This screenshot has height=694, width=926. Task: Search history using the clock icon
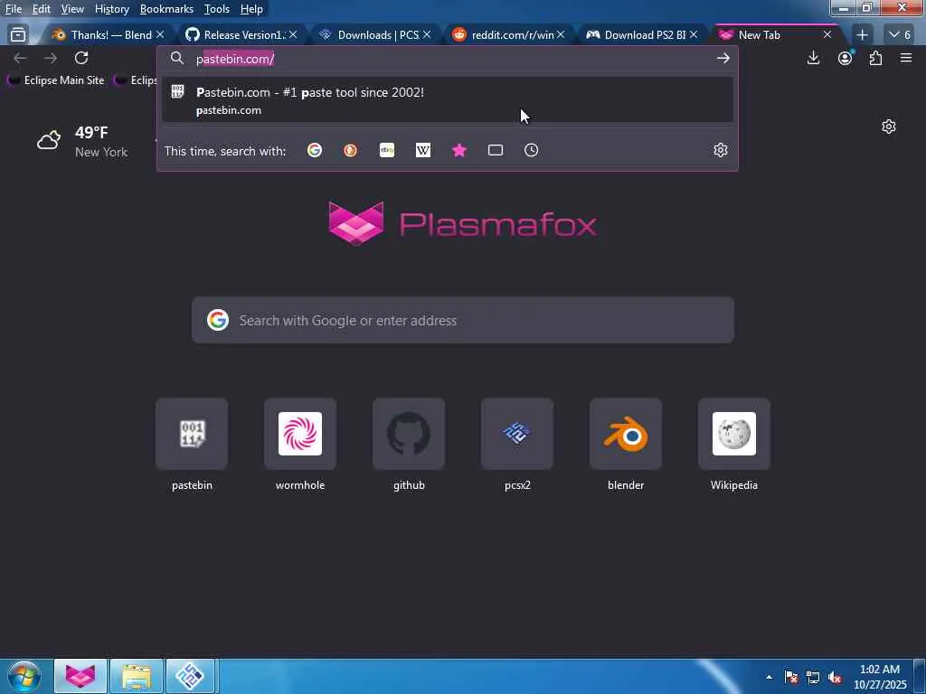click(x=531, y=151)
